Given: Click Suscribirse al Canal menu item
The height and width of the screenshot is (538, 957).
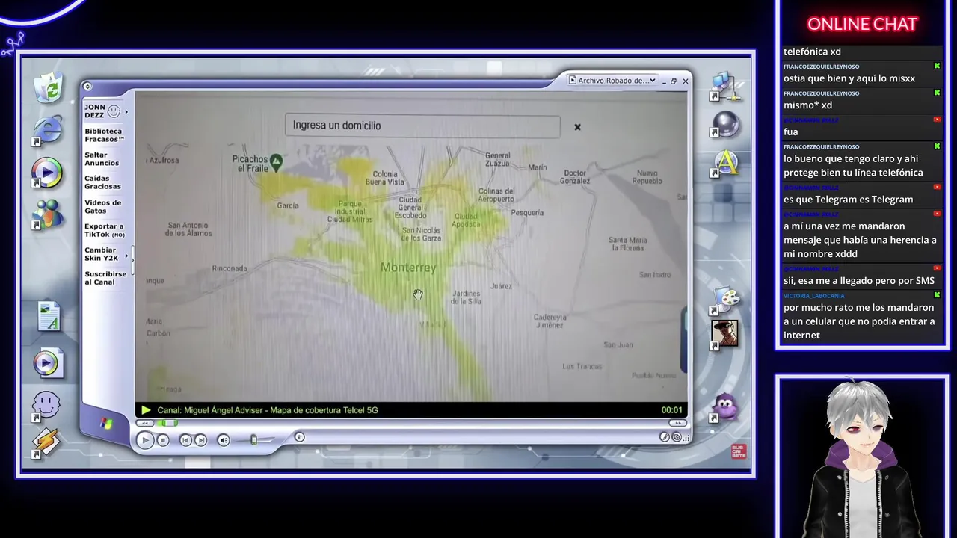Looking at the screenshot, I should tap(105, 278).
